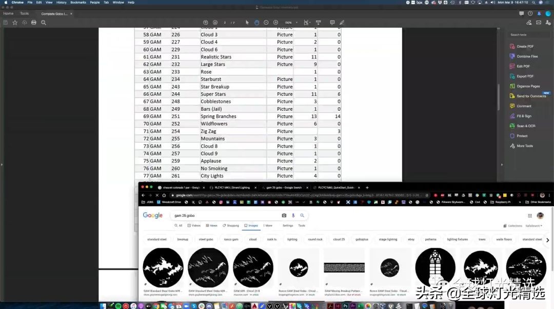Open the Bookmarks menu in macOS menu bar
The image size is (554, 309).
78,3
